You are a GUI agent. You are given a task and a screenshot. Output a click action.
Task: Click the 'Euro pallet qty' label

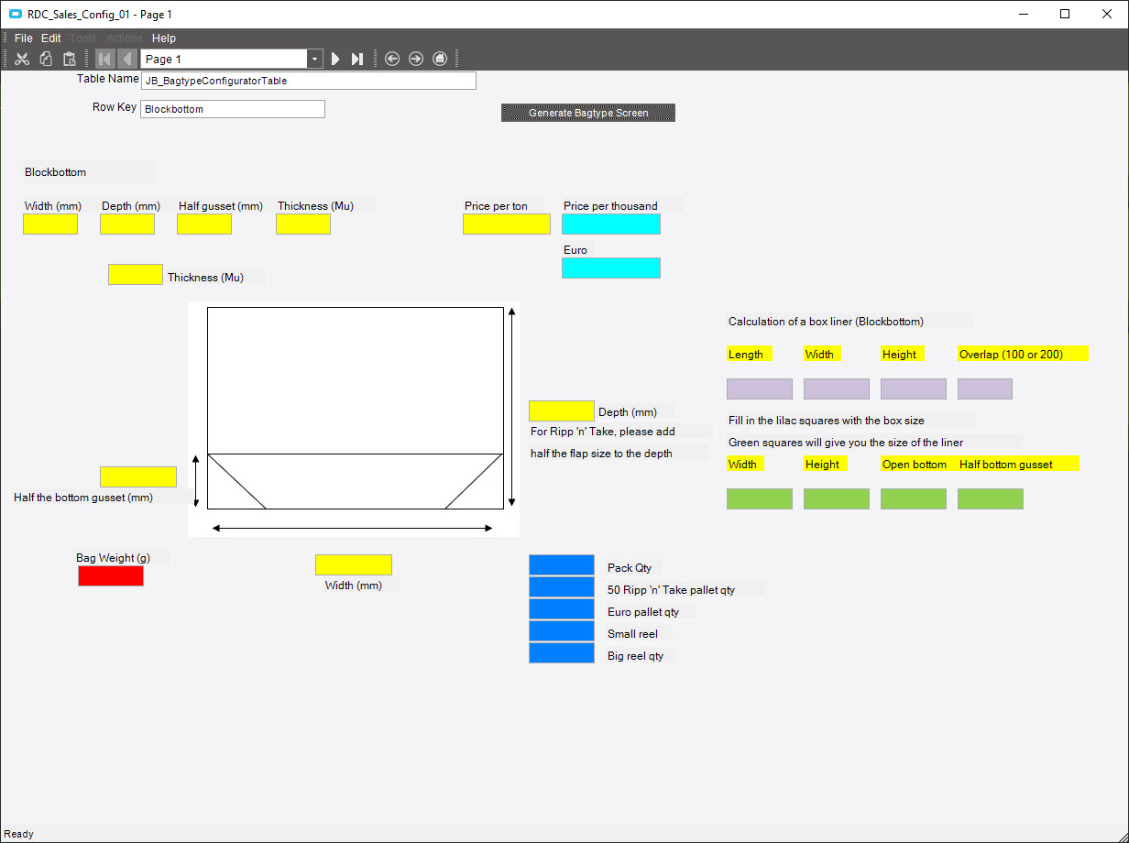645,612
